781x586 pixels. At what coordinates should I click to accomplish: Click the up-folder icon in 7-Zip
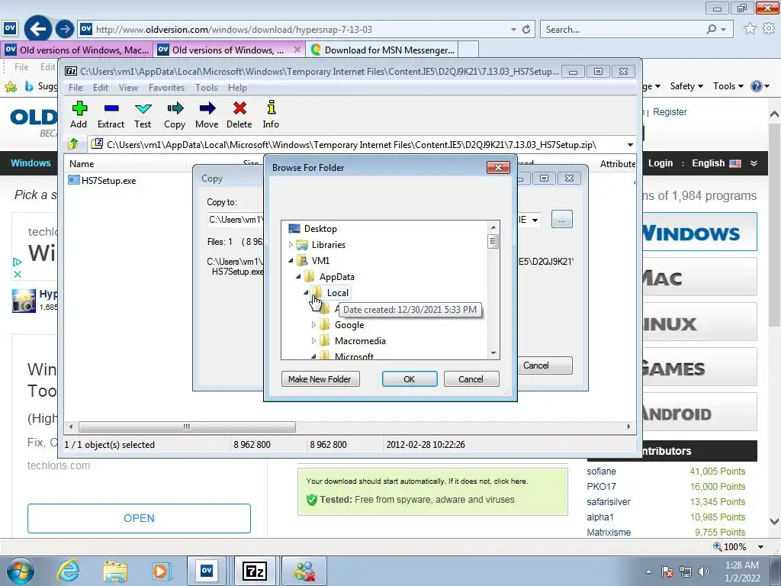[x=73, y=144]
